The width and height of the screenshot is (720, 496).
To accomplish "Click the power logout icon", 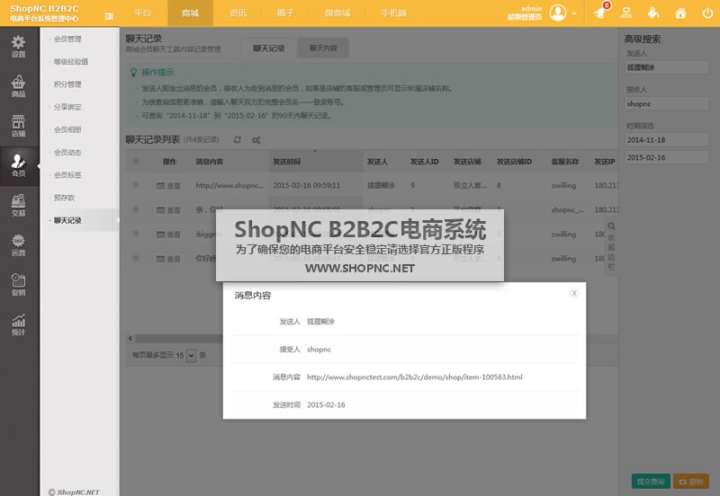I will 707,13.
